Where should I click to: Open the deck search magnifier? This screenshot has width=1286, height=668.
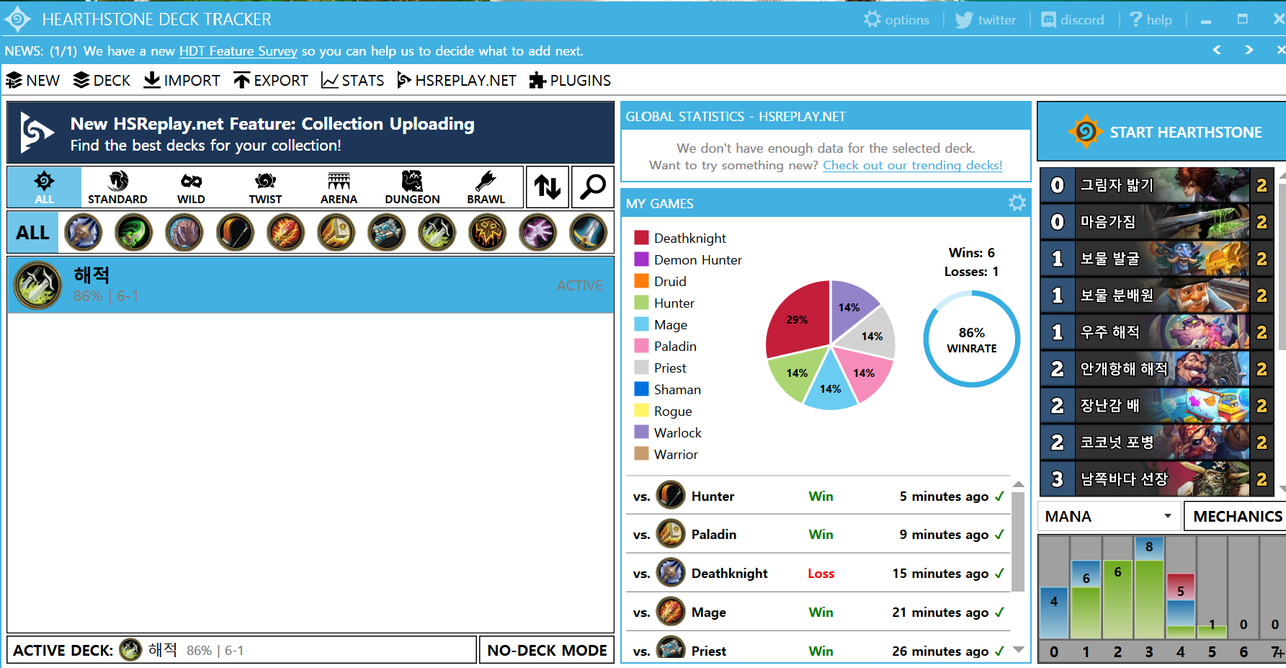592,187
